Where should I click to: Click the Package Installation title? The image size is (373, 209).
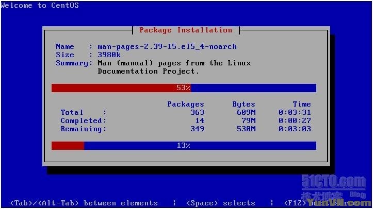pyautogui.click(x=186, y=30)
